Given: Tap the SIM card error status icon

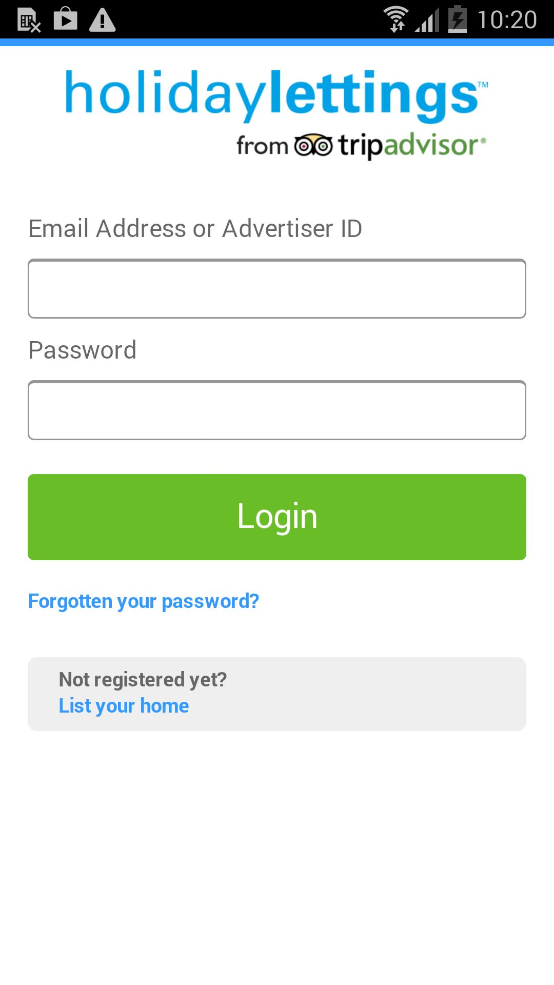Looking at the screenshot, I should 29,21.
